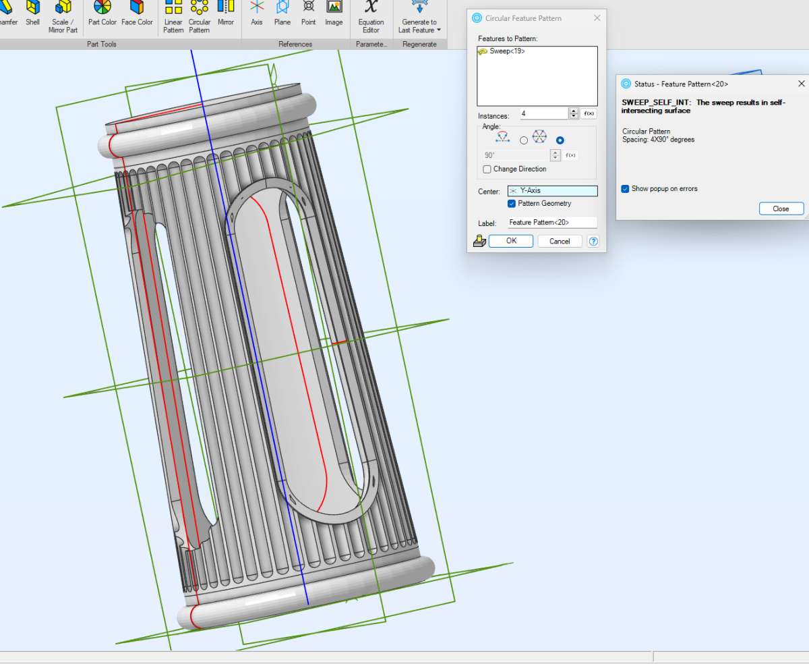Create a reference Point
This screenshot has height=664, width=809.
(x=308, y=13)
